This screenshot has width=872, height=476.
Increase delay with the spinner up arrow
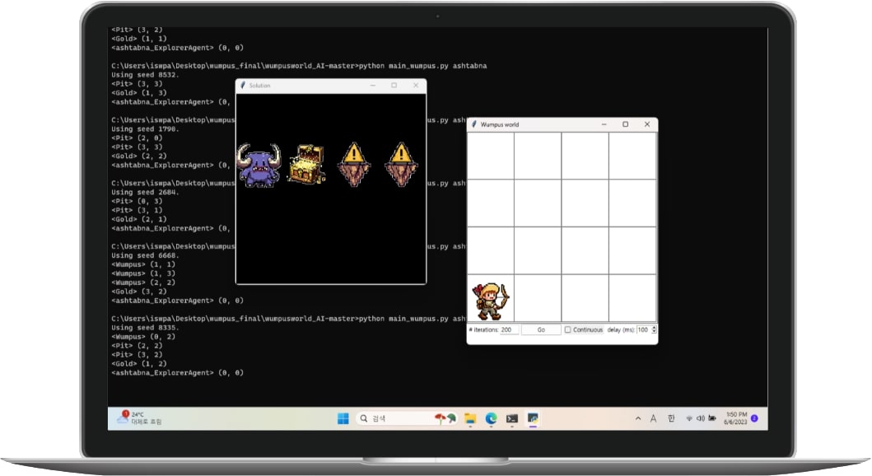[x=654, y=327]
